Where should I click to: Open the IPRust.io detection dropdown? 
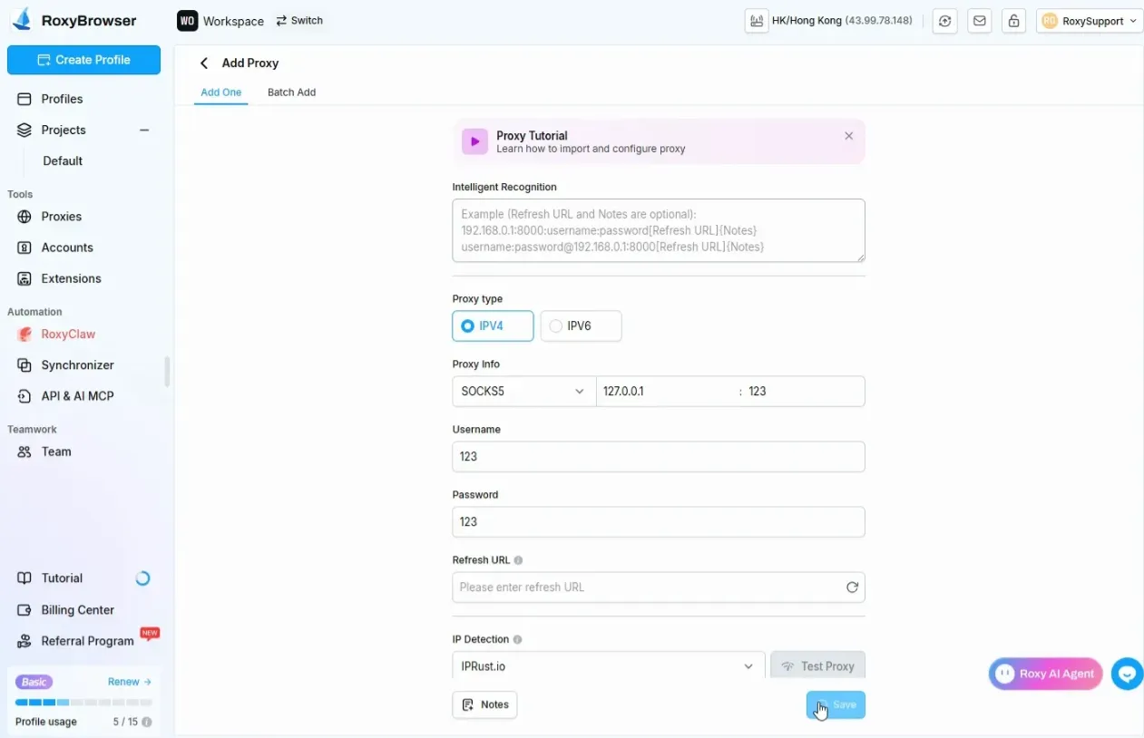(x=609, y=666)
